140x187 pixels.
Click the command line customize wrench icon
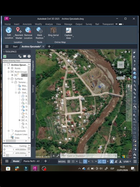click(x=58, y=156)
